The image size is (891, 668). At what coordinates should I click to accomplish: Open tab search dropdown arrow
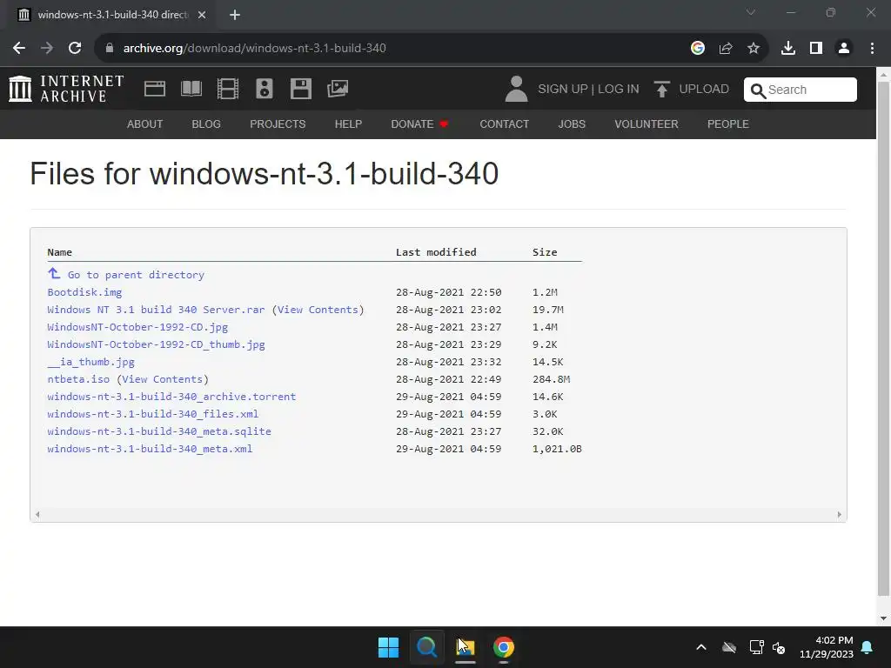tap(751, 12)
